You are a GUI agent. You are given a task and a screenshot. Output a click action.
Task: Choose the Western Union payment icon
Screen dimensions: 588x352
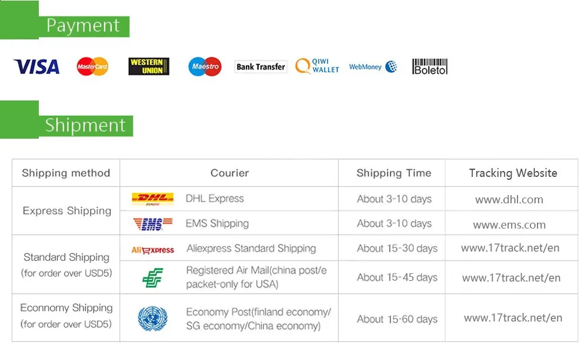tap(149, 66)
